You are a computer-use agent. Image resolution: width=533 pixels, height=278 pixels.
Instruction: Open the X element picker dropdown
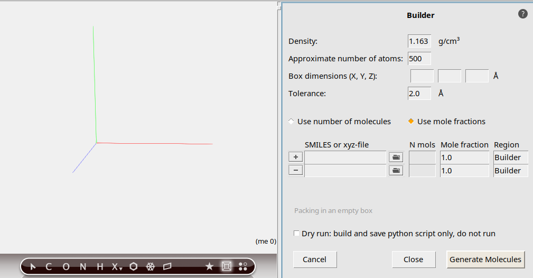116,267
